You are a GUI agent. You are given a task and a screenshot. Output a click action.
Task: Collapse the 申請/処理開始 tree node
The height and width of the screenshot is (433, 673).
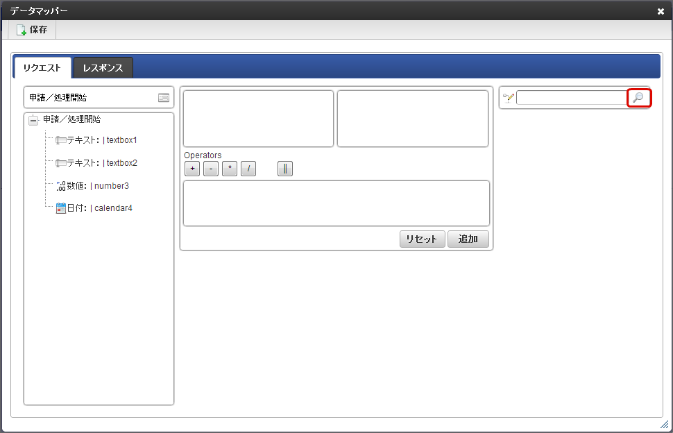click(x=33, y=121)
